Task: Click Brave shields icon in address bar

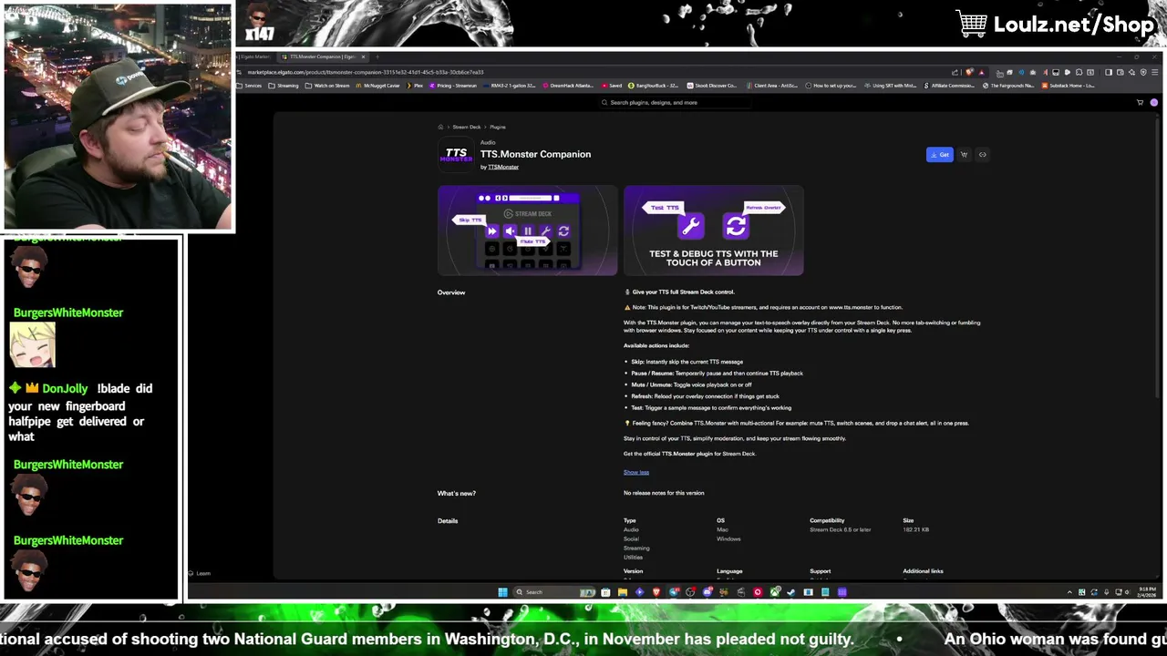Action: (x=970, y=72)
